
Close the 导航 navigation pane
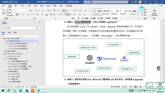39,22
